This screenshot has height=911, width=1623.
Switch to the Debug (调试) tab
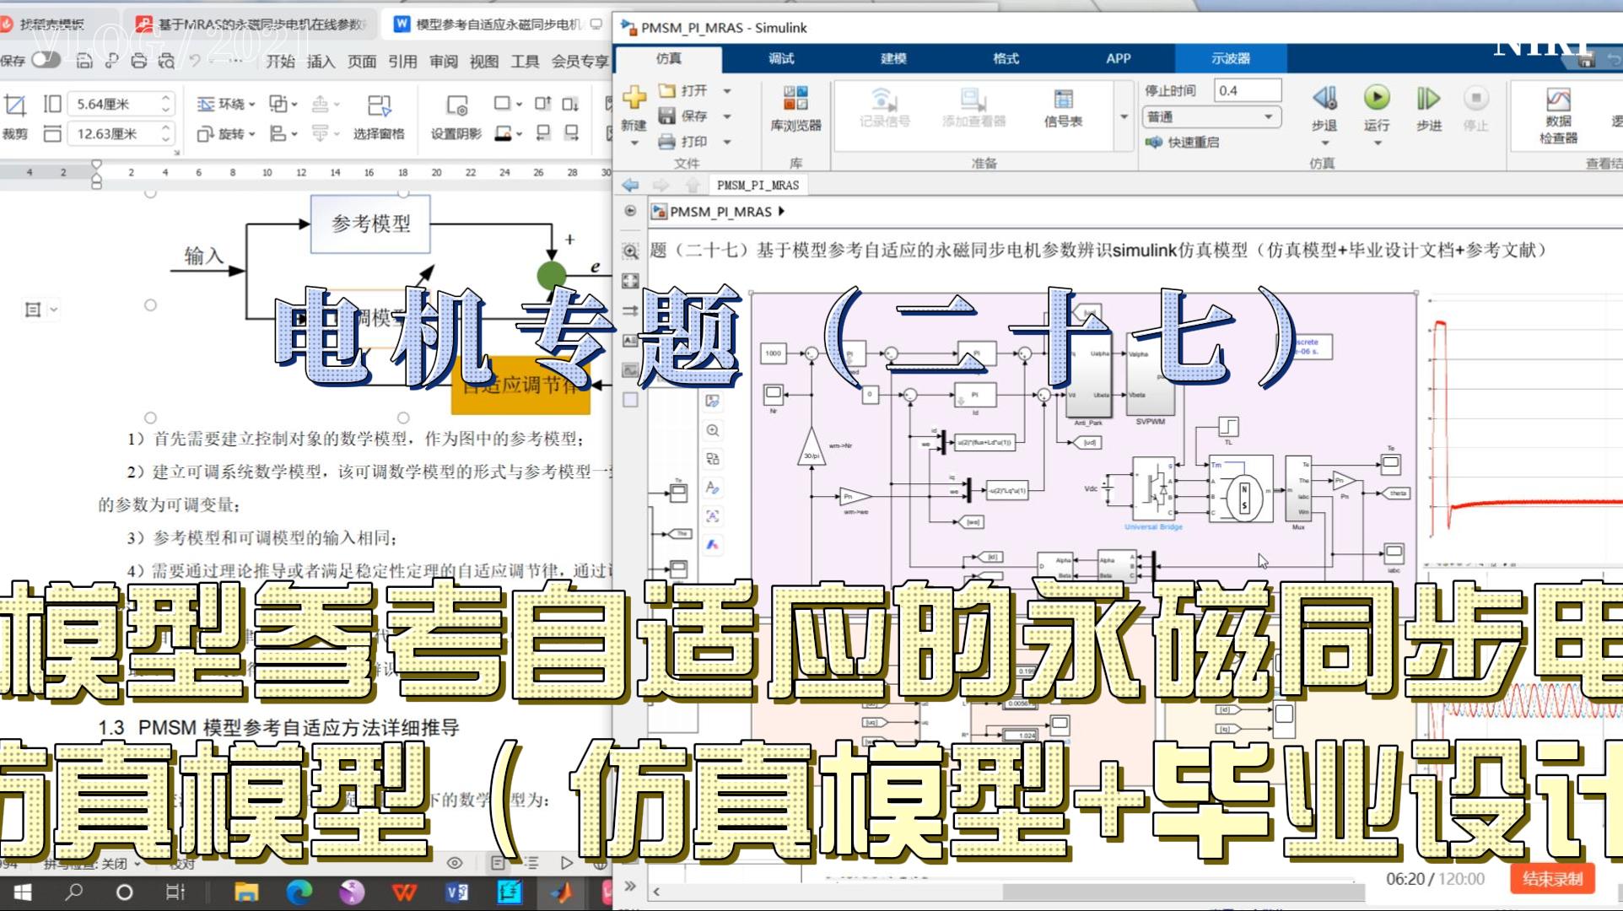(x=781, y=58)
